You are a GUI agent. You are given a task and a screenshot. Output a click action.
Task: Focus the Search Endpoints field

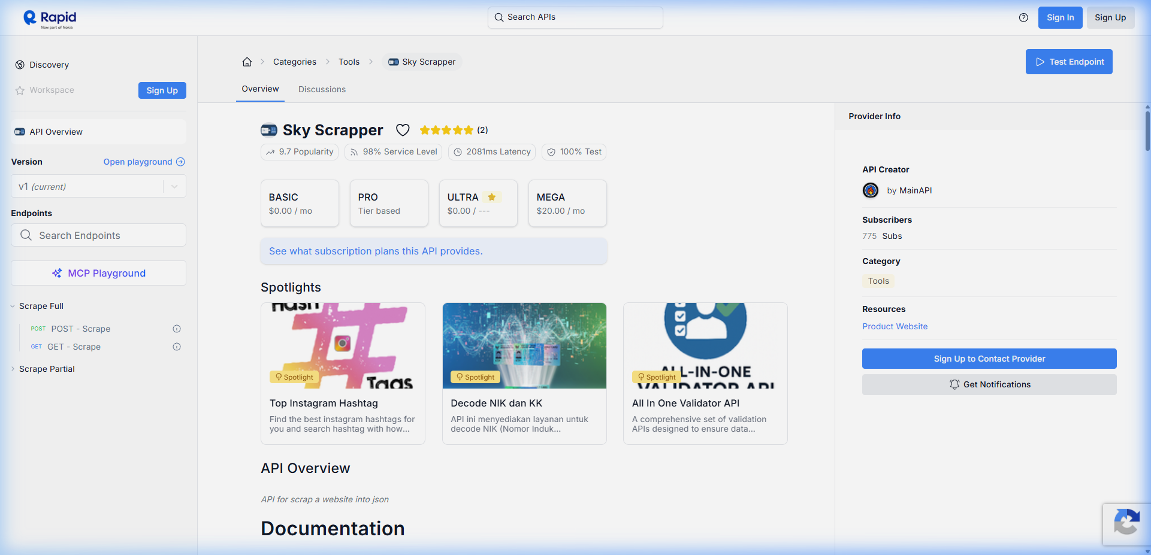98,235
